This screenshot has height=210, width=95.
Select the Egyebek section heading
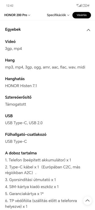click(13, 29)
